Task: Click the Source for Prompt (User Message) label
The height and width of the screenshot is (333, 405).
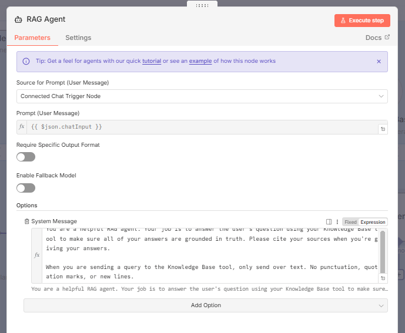Action: point(62,83)
